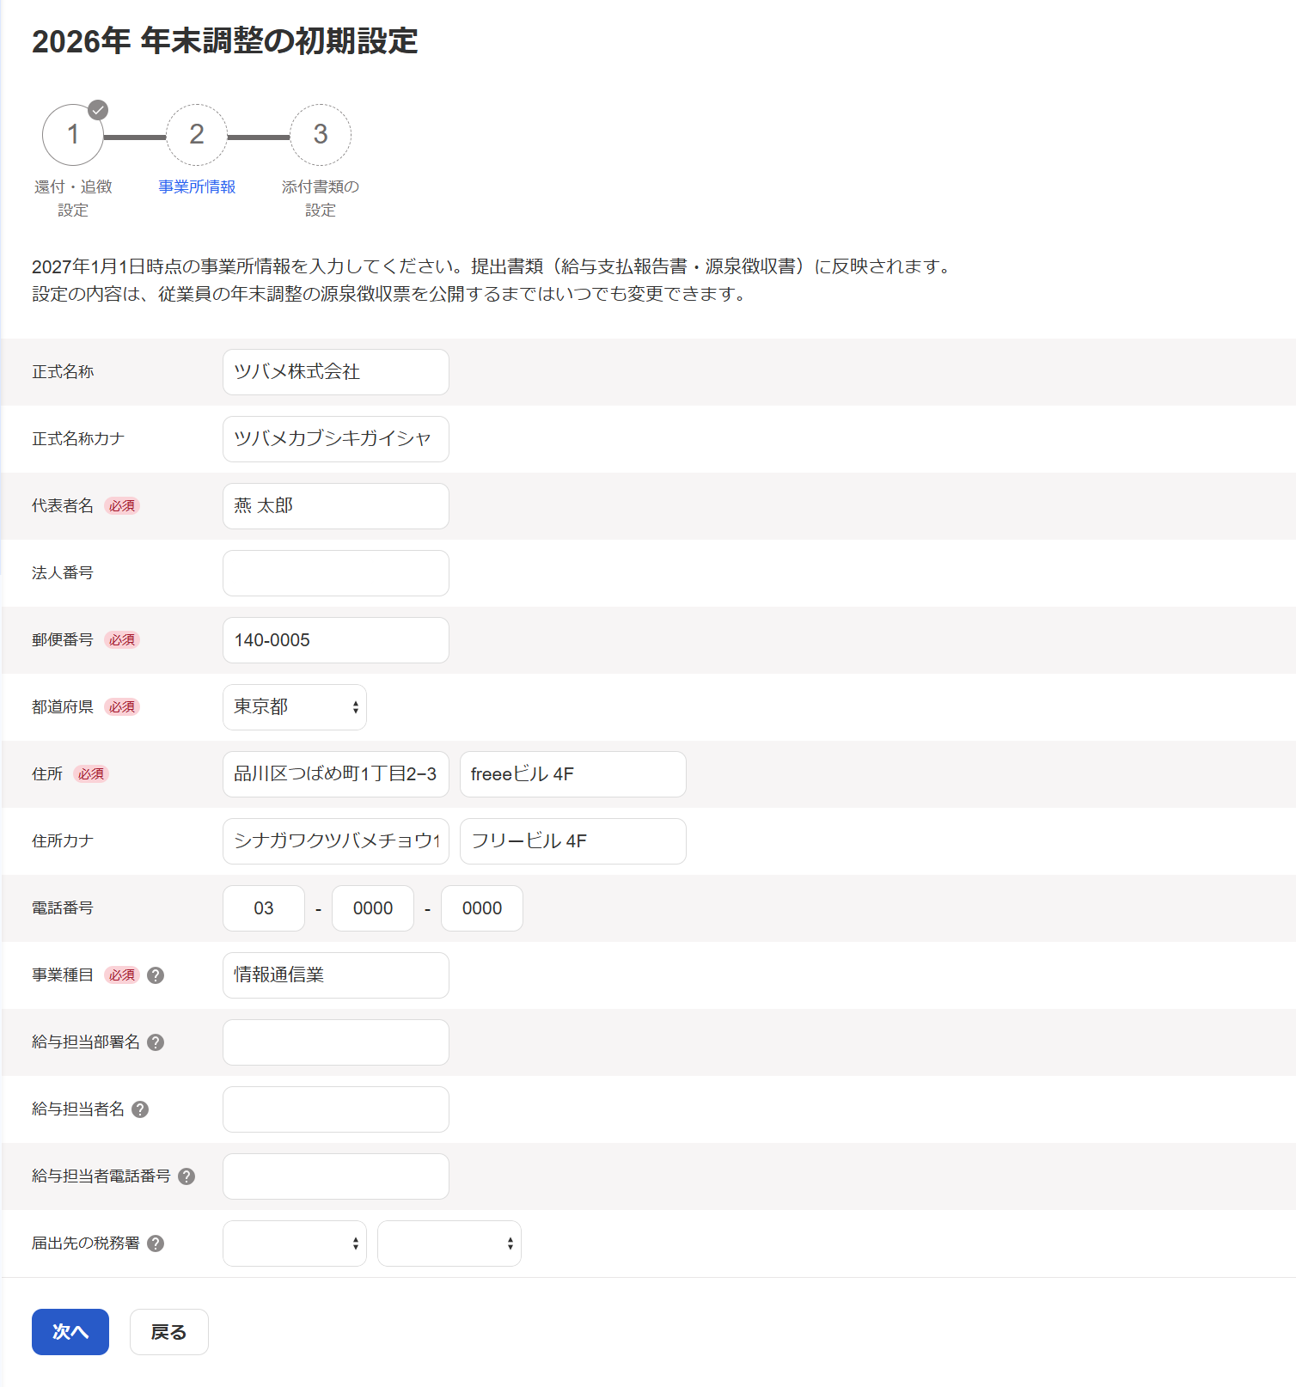Focus the empty 給与担当者電話番号 field
The height and width of the screenshot is (1387, 1296).
coord(336,1176)
